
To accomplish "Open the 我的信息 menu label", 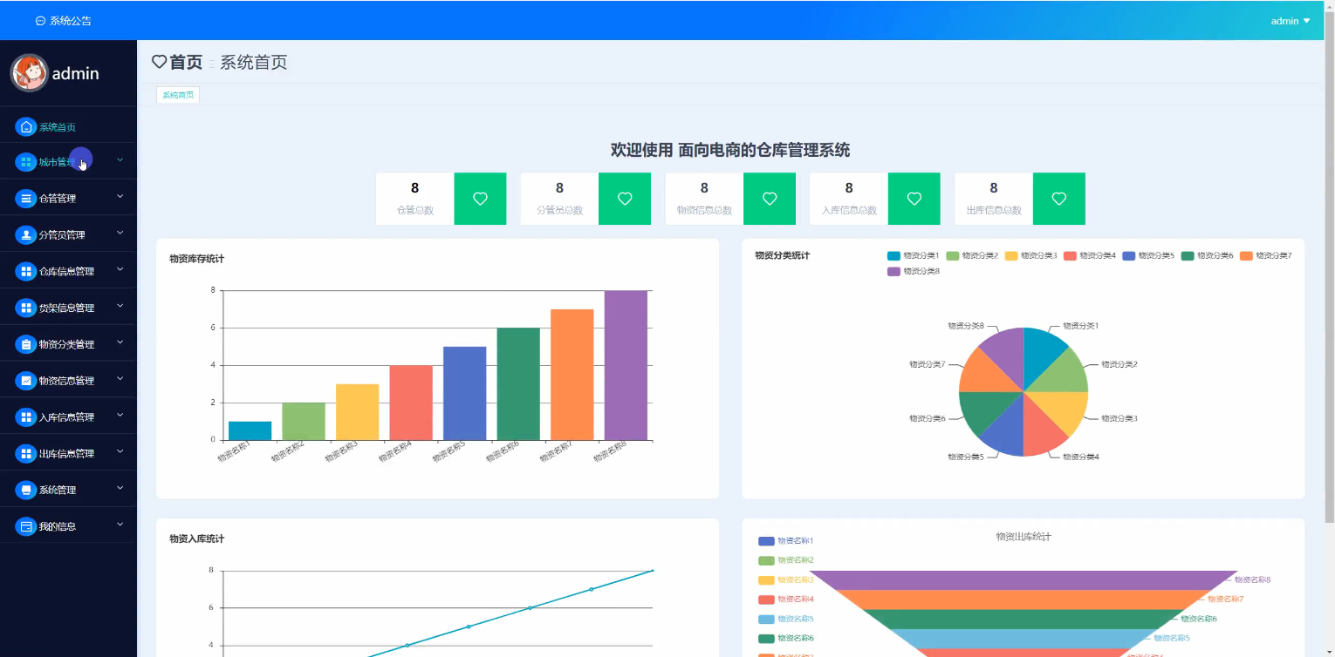I will (x=58, y=526).
